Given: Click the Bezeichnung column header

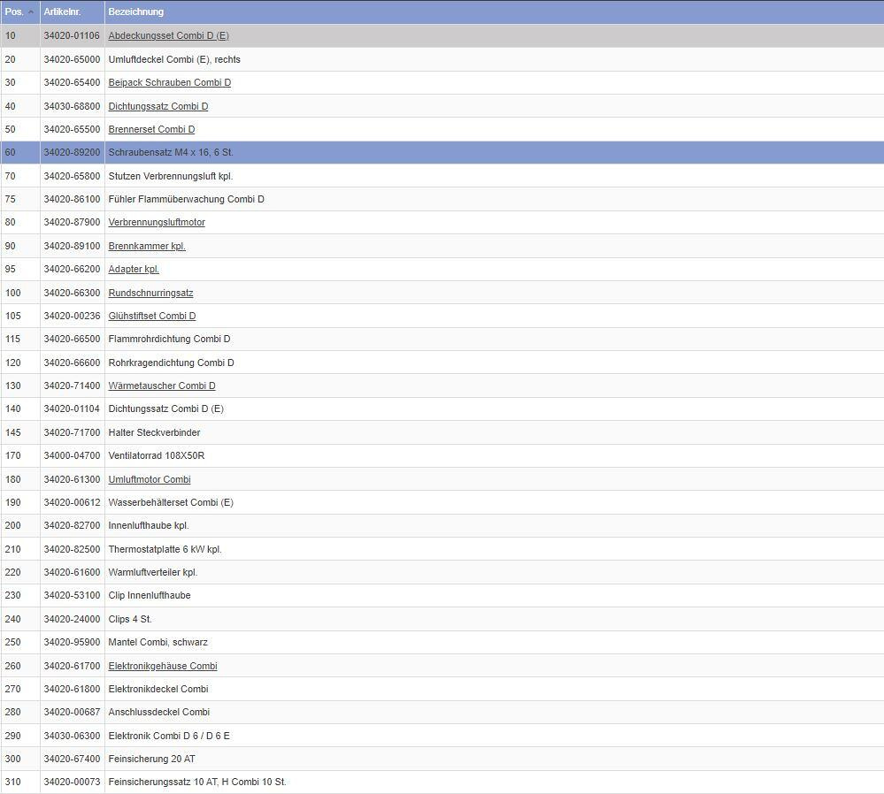Looking at the screenshot, I should click(135, 11).
